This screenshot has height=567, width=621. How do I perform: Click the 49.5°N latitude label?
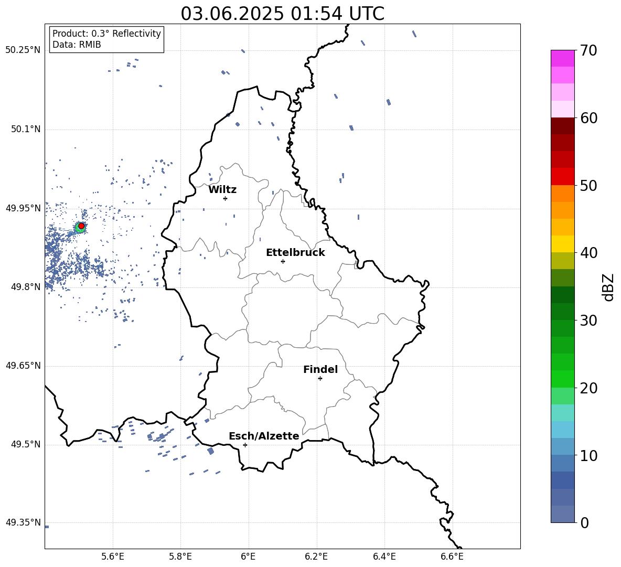pyautogui.click(x=26, y=445)
